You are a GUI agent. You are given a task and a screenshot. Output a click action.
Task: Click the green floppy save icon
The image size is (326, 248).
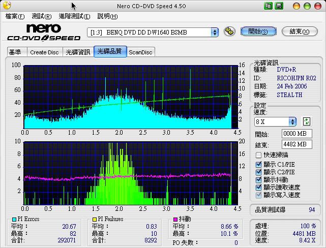click(x=279, y=6)
